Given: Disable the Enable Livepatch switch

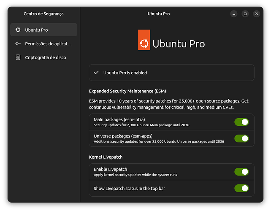Looking at the screenshot, I should click(241, 172).
